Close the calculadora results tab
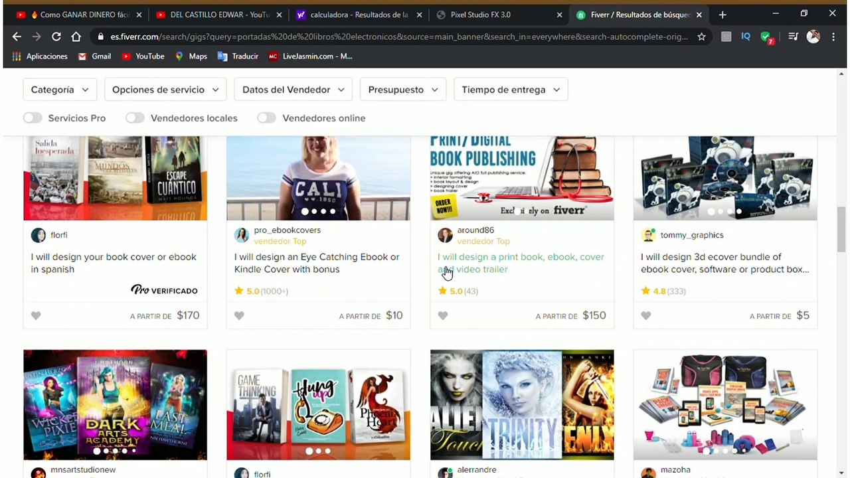 click(420, 15)
